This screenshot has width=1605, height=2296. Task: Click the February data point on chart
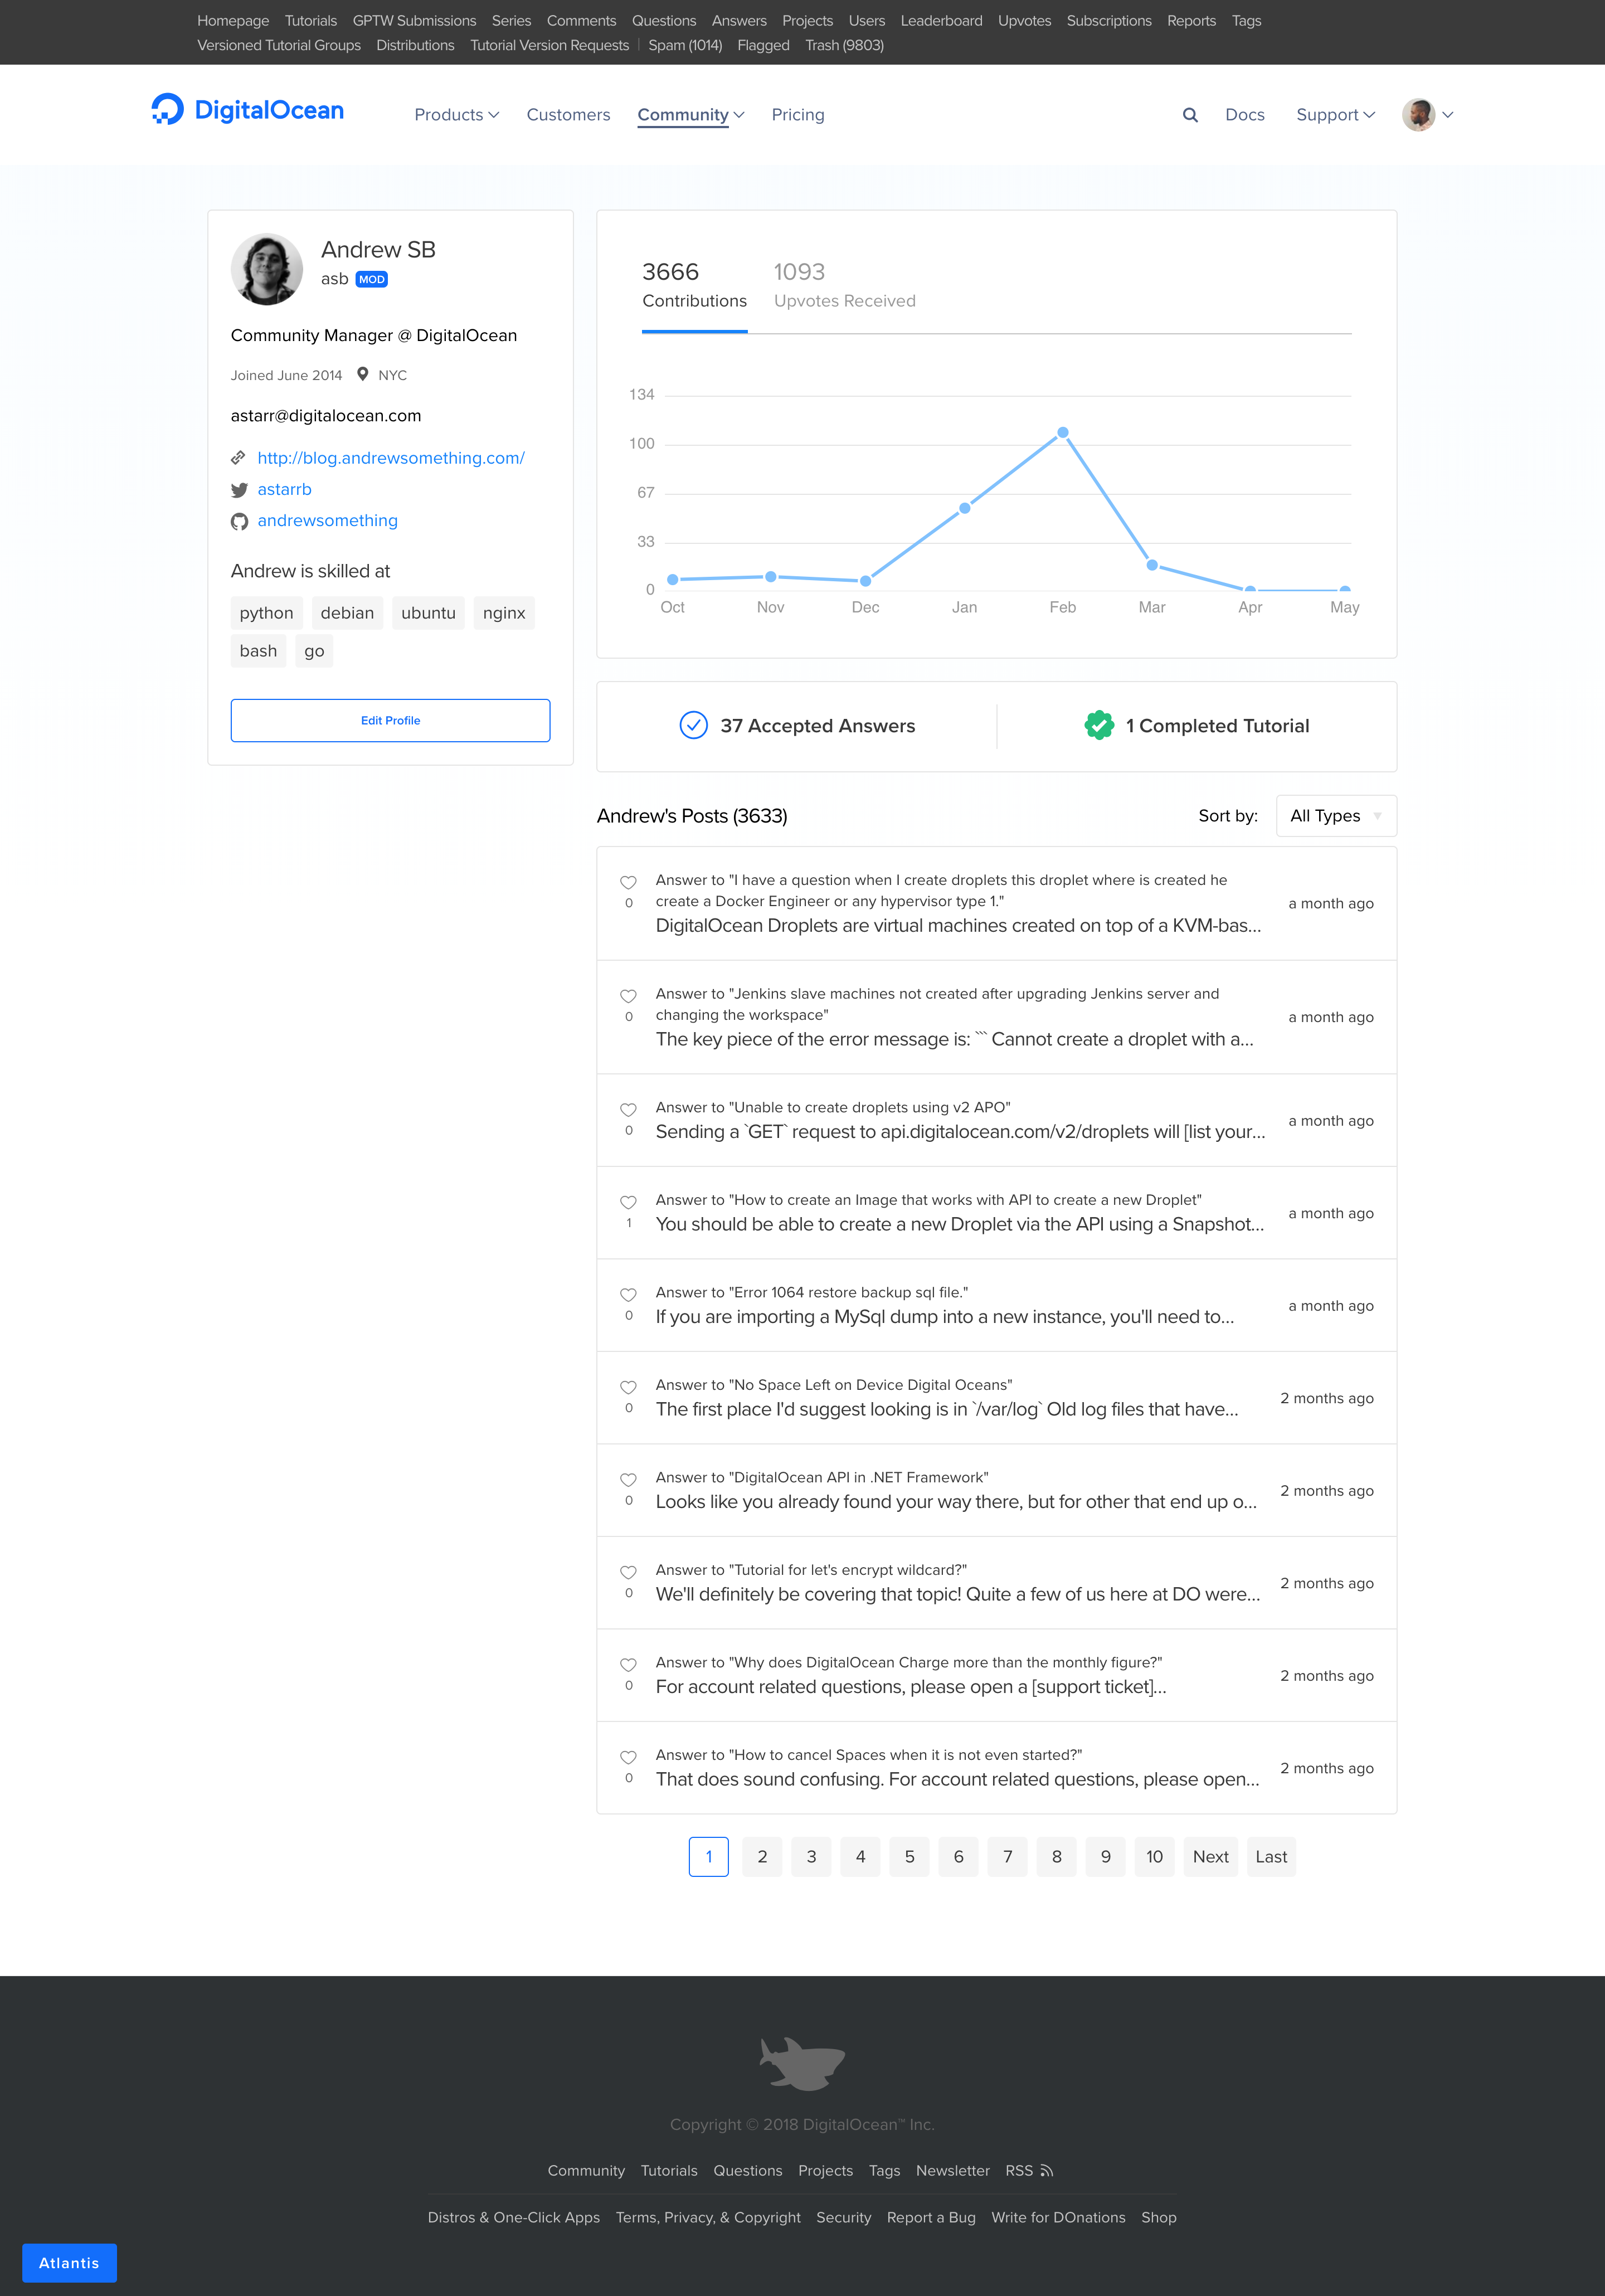(x=1063, y=433)
